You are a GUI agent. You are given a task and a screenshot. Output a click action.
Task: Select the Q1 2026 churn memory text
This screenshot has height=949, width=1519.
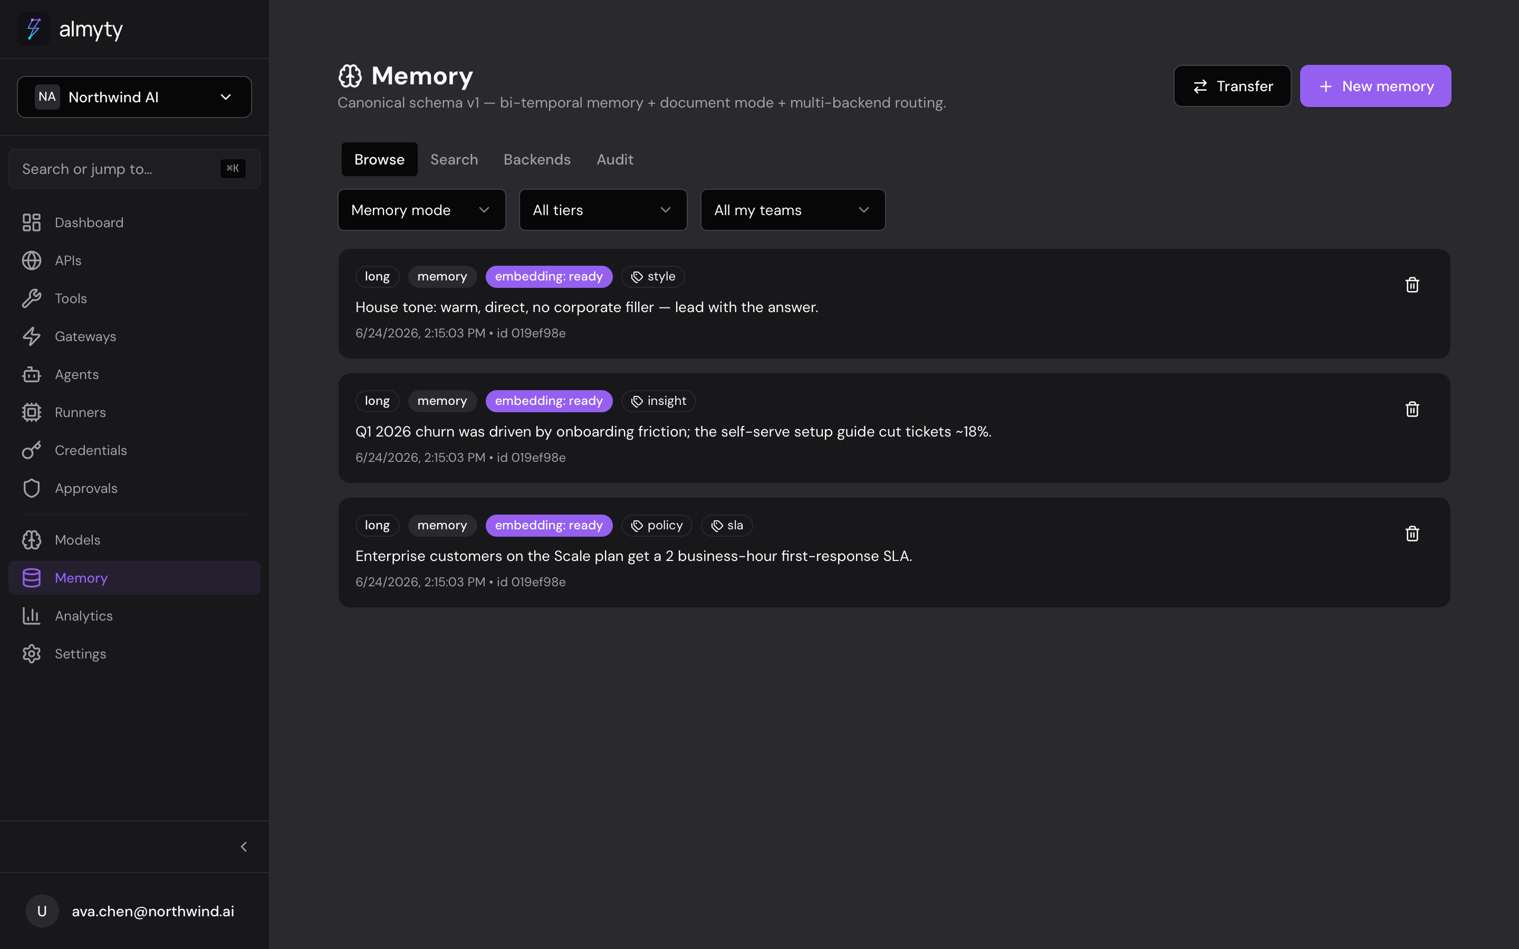pos(674,432)
